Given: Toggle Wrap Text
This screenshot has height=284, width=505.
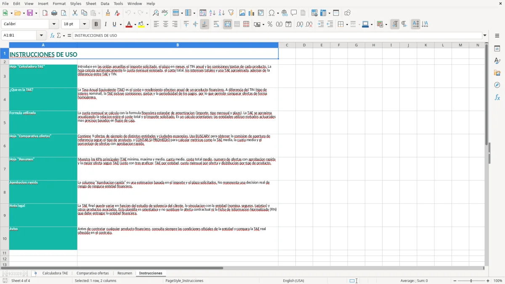Looking at the screenshot, I should point(216,24).
